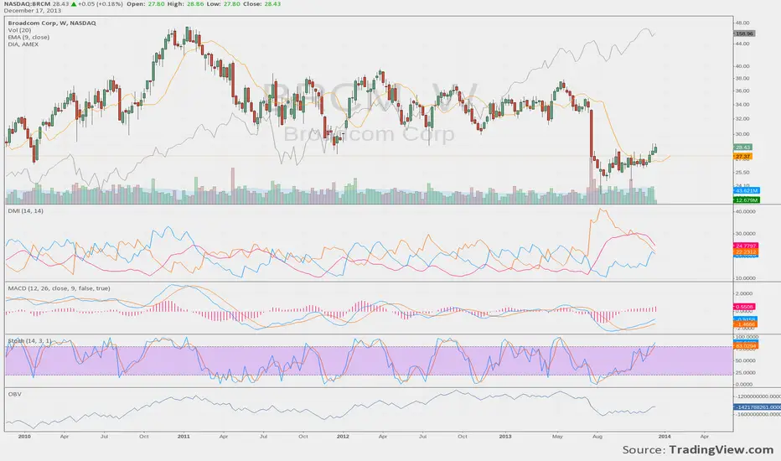Viewport: 781px width, 461px height.
Task: Click the orange 22.2312 DMI value tag
Action: [746, 252]
